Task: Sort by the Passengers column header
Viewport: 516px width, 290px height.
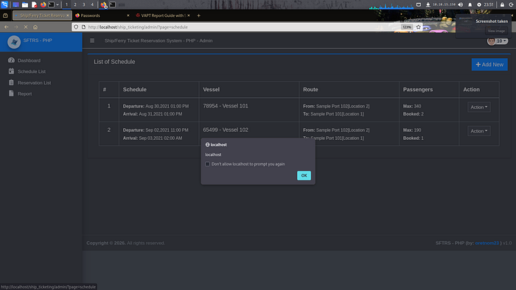Action: [x=429, y=89]
